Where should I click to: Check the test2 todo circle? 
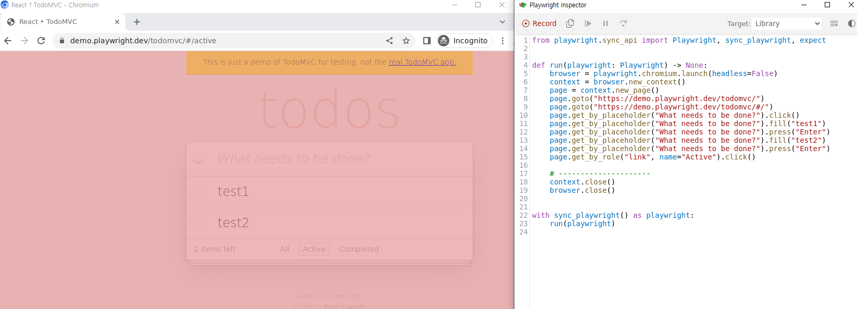198,223
